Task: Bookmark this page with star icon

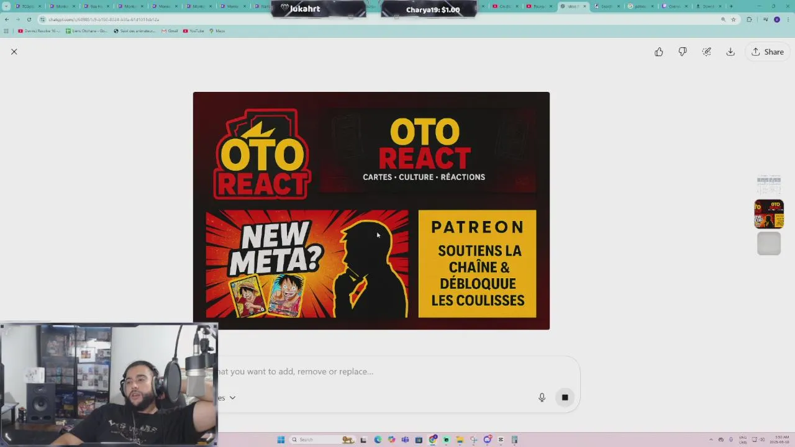Action: [734, 19]
